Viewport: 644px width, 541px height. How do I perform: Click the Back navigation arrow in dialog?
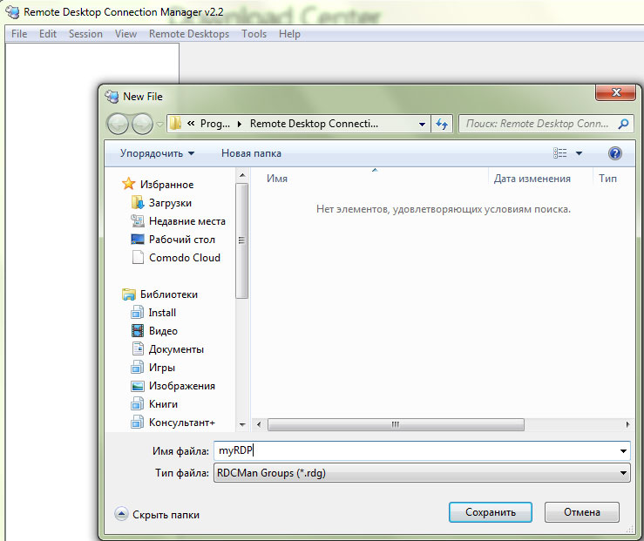coord(118,124)
